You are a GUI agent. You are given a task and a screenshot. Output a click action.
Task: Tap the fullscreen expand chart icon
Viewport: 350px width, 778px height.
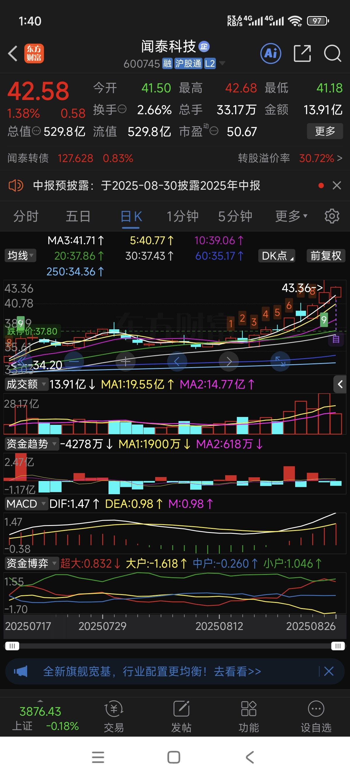pyautogui.click(x=281, y=361)
